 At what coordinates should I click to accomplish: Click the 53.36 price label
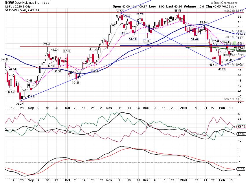[x=203, y=22]
